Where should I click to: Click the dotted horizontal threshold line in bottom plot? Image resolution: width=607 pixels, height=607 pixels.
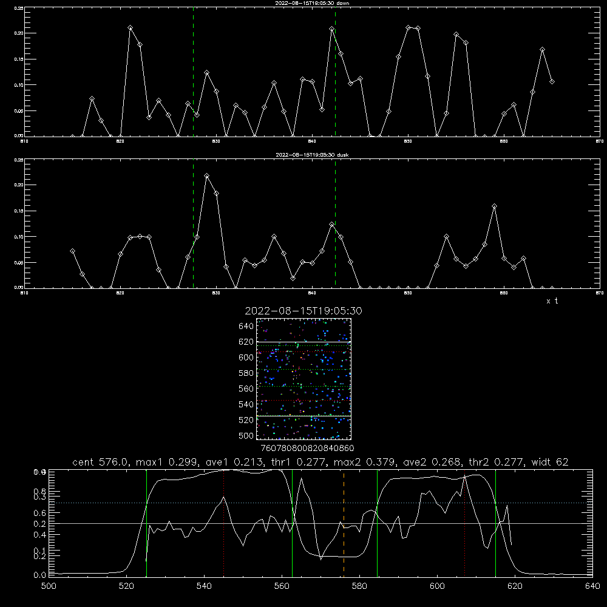click(320, 503)
